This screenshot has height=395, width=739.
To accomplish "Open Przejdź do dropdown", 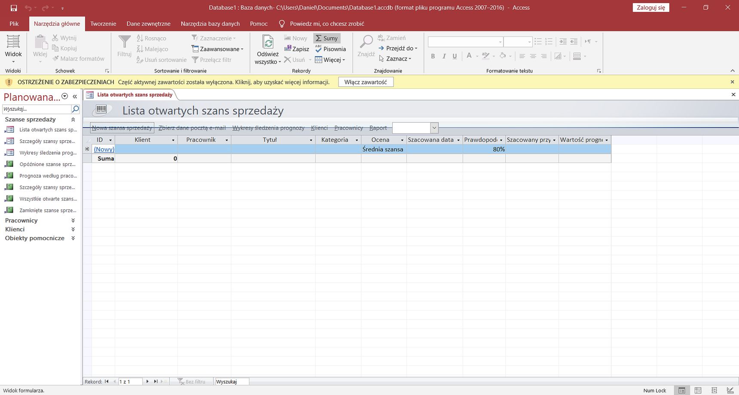I will pos(397,48).
